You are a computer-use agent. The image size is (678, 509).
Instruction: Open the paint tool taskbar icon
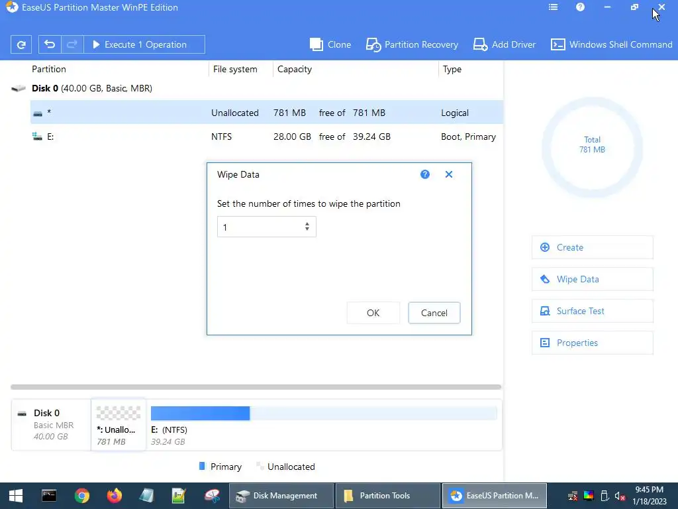[x=212, y=496]
